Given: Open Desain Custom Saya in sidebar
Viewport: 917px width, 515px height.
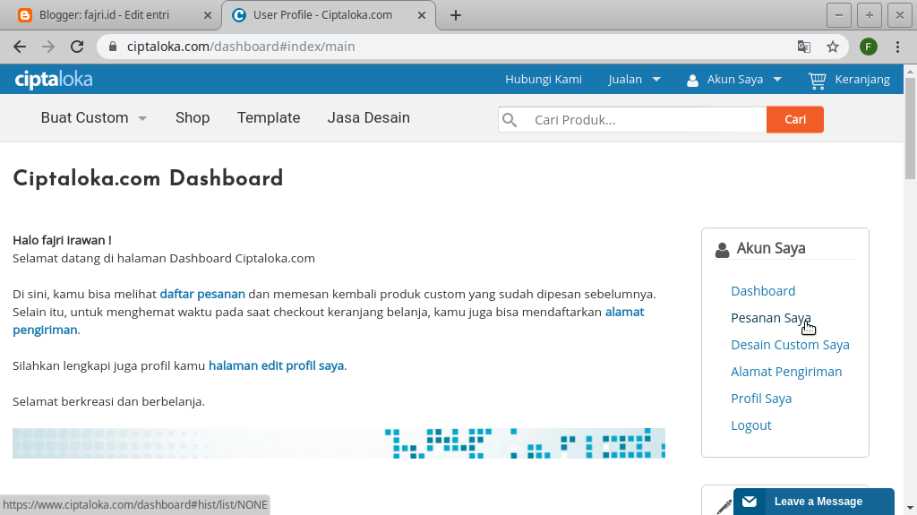Looking at the screenshot, I should (x=790, y=345).
